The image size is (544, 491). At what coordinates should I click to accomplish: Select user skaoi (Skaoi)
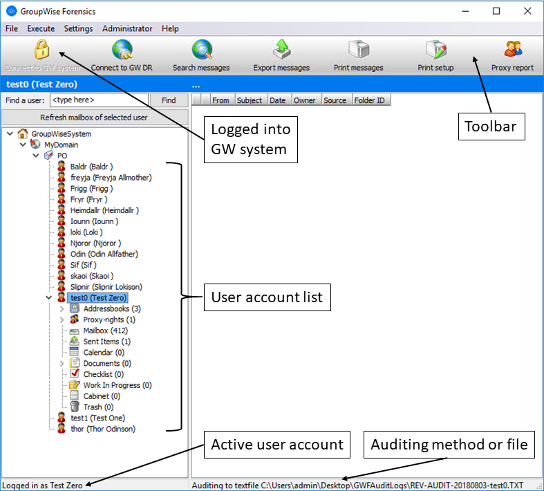click(92, 276)
